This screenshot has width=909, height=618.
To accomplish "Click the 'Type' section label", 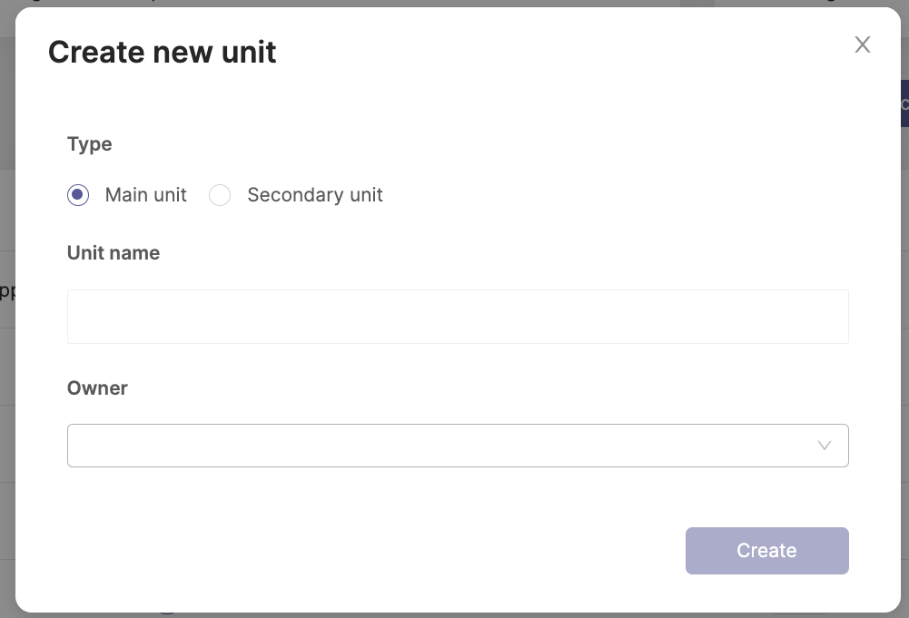I will coord(89,144).
